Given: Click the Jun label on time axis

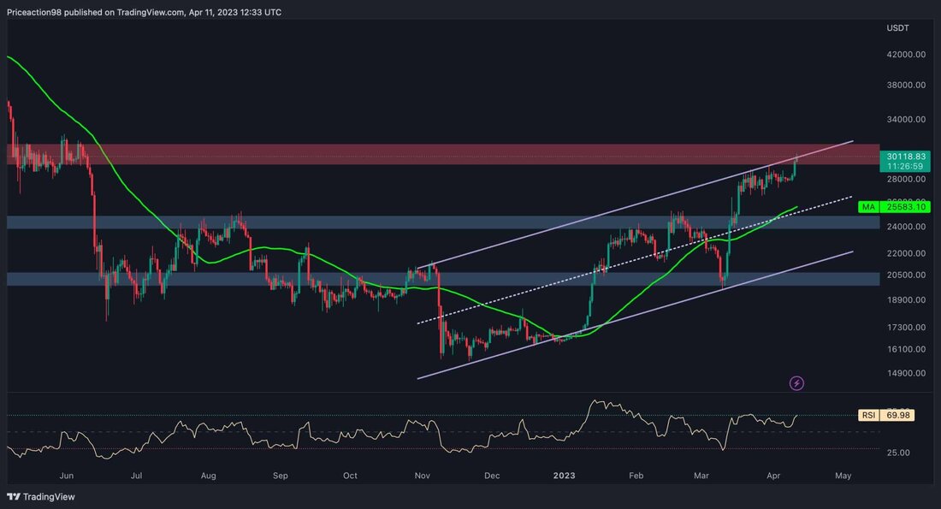Looking at the screenshot, I should [67, 476].
